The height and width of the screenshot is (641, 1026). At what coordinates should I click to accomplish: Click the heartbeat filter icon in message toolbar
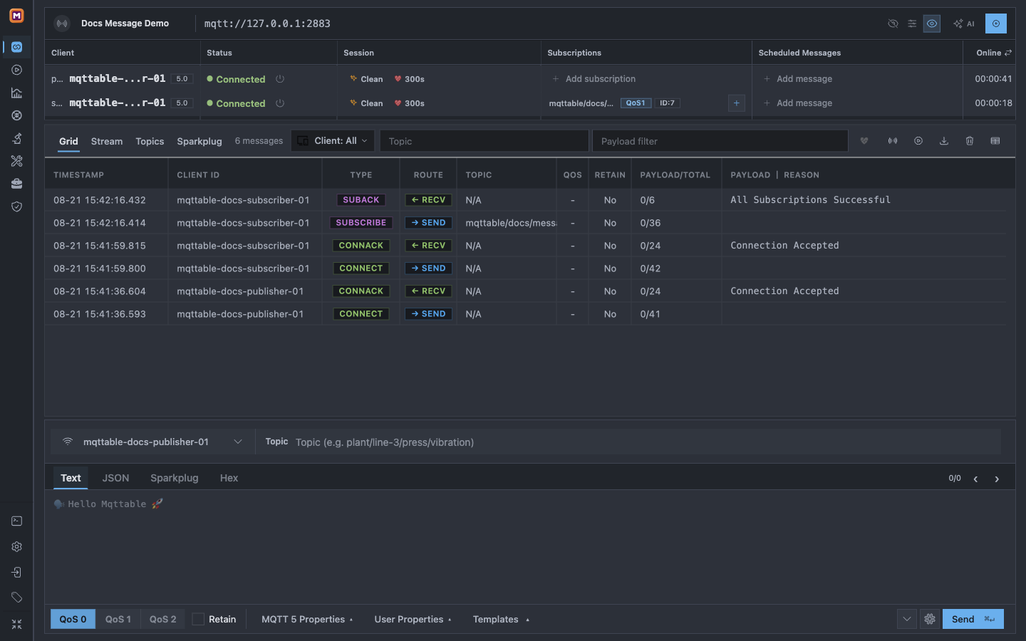click(864, 141)
